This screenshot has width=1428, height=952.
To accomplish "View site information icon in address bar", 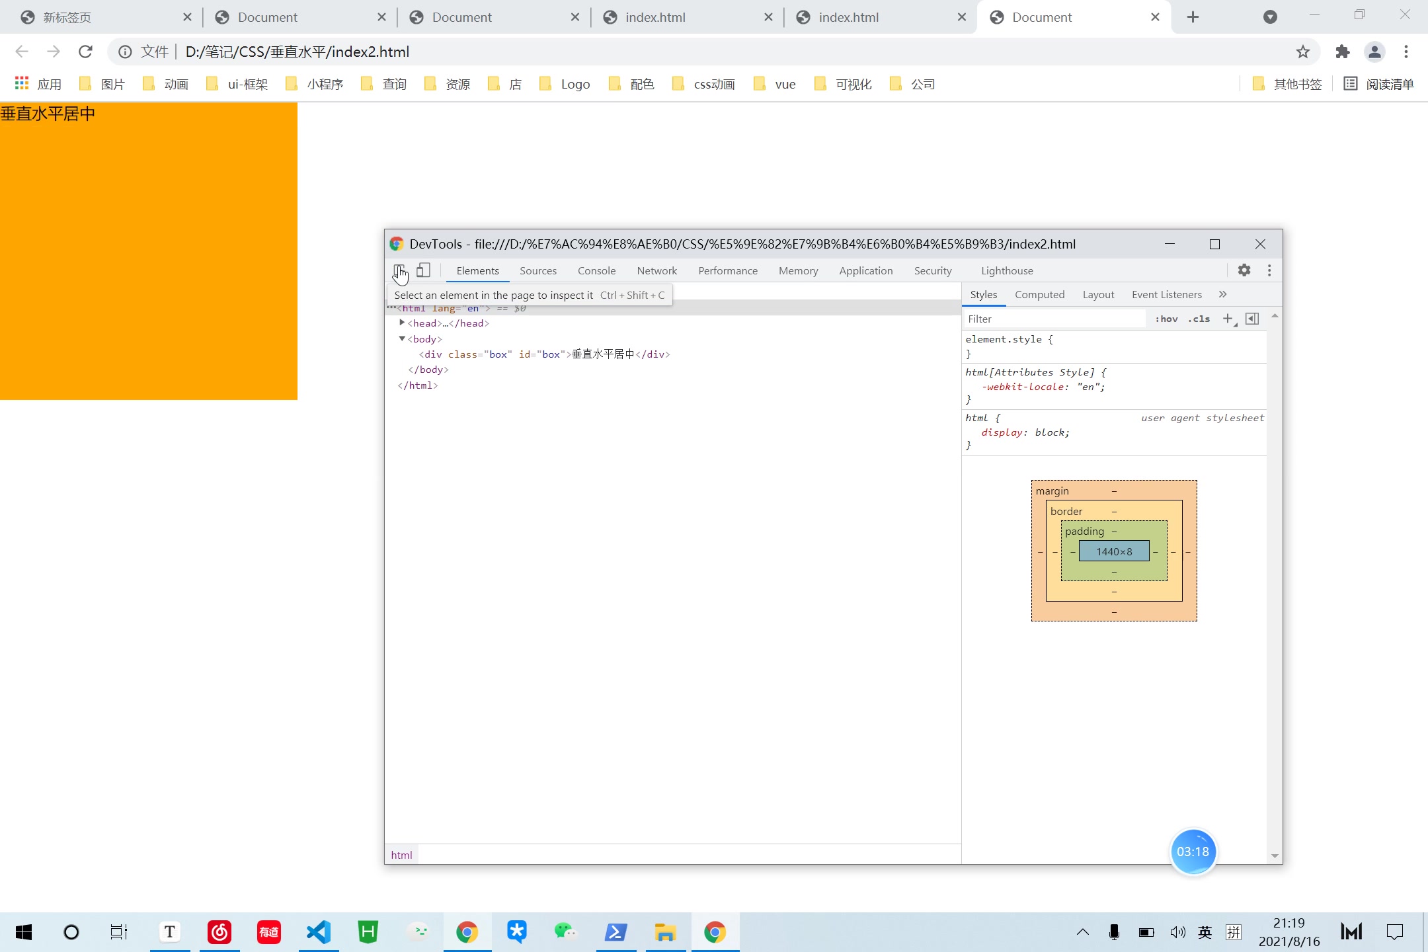I will [x=125, y=52].
